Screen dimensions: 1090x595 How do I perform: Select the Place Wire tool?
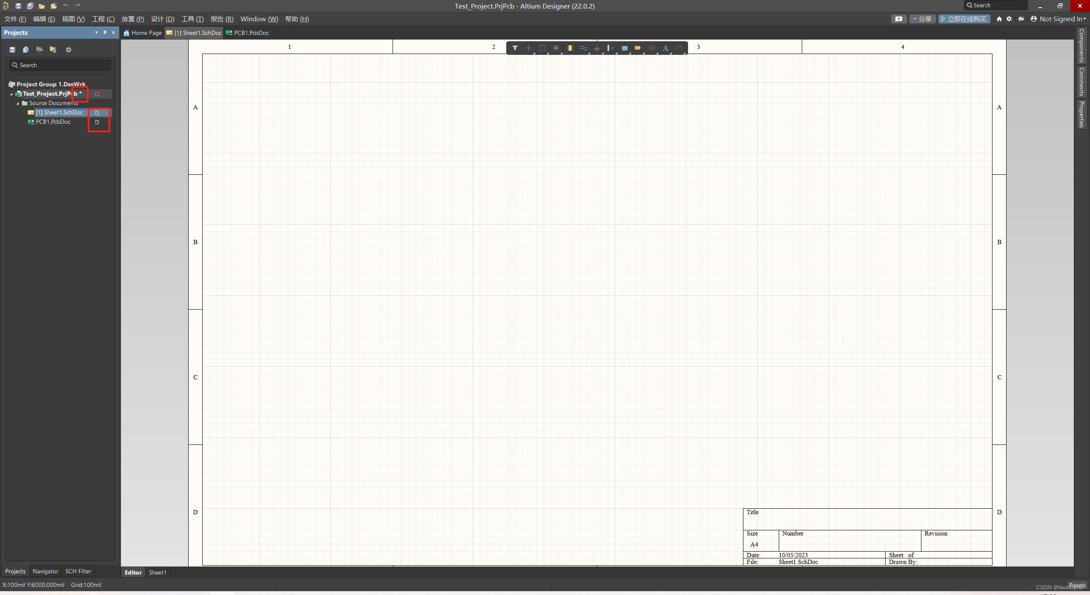[x=583, y=48]
